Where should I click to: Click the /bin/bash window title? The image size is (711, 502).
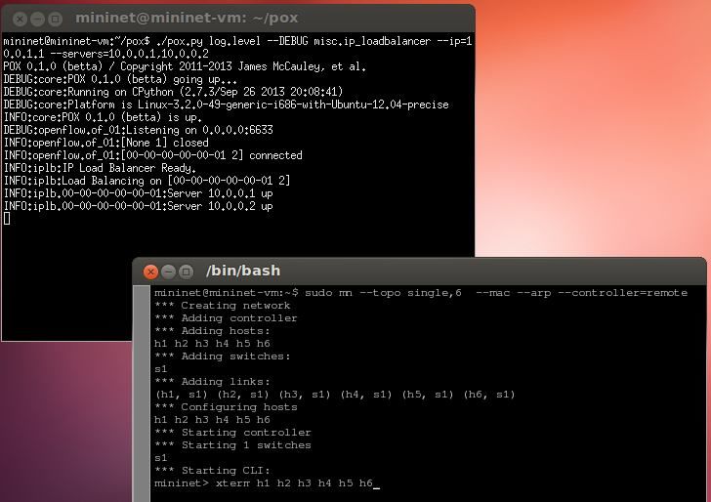coord(243,271)
